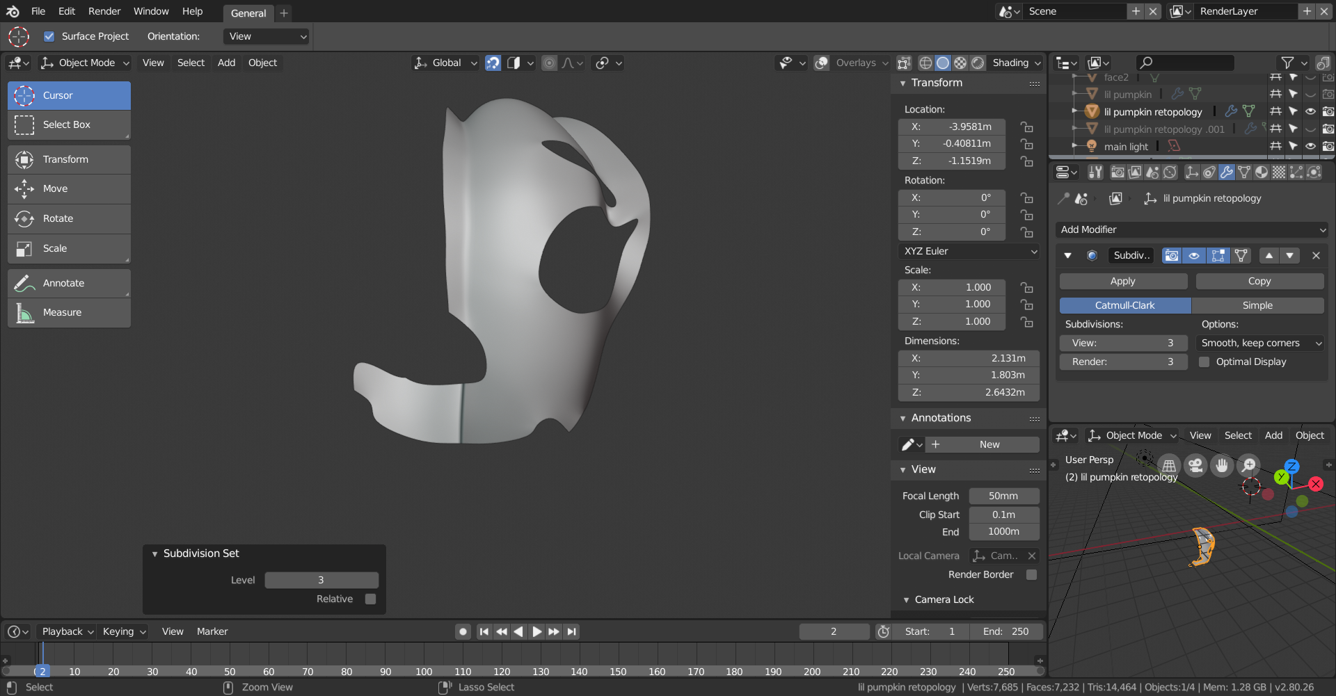Viewport: 1336px width, 696px height.
Task: Move the Subdivision modifier up
Action: click(1269, 255)
